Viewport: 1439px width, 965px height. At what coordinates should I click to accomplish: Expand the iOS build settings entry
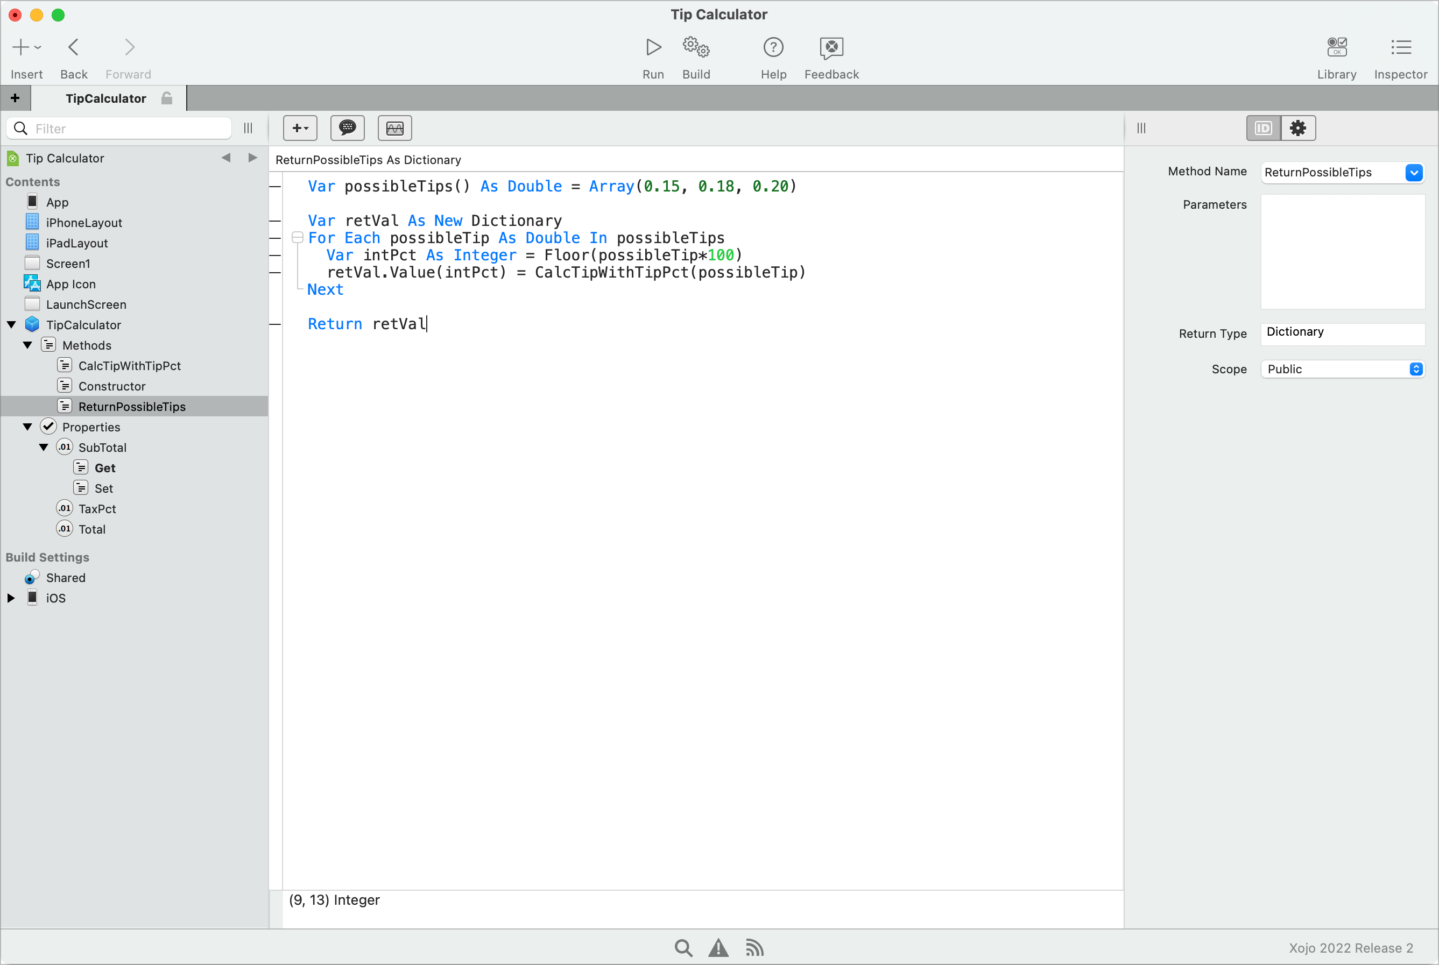[x=9, y=597]
